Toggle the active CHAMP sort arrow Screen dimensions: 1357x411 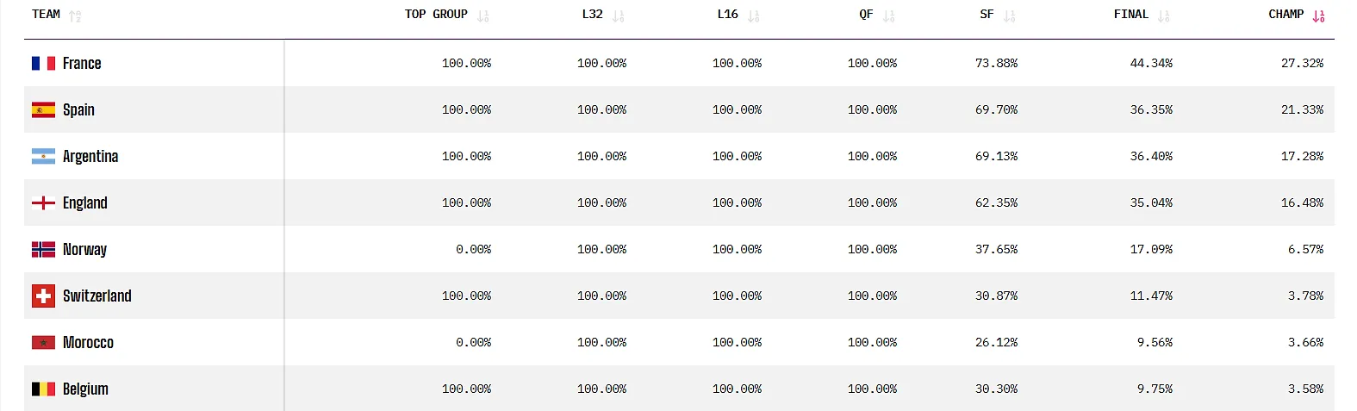pyautogui.click(x=1318, y=16)
